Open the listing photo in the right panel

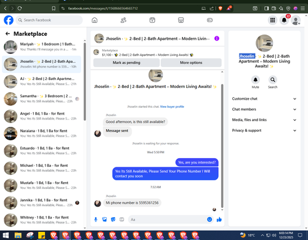[x=264, y=43]
